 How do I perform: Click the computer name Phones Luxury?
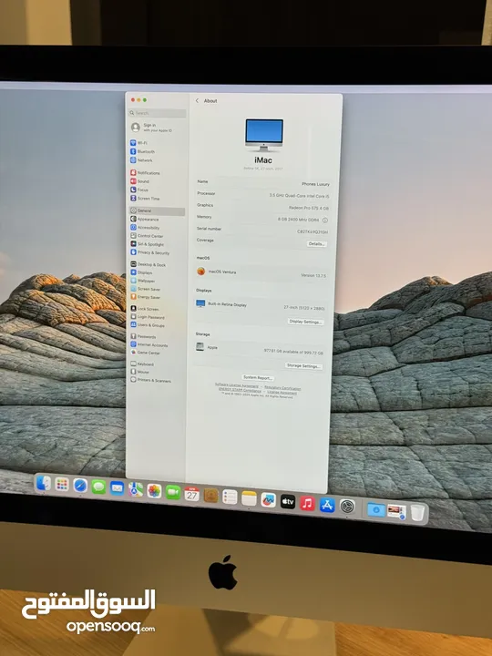point(315,184)
